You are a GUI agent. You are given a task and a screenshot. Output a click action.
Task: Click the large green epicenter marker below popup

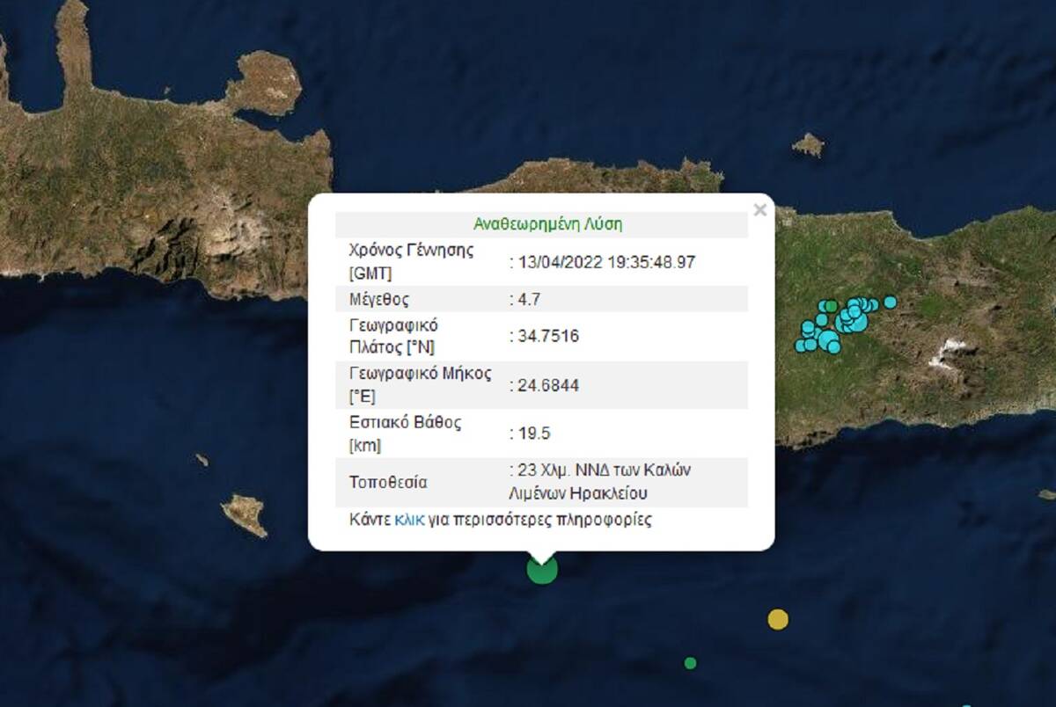(x=542, y=570)
